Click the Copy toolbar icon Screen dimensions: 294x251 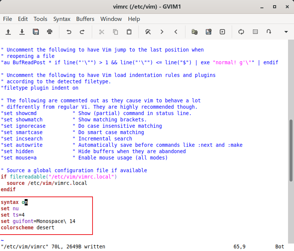[115, 32]
